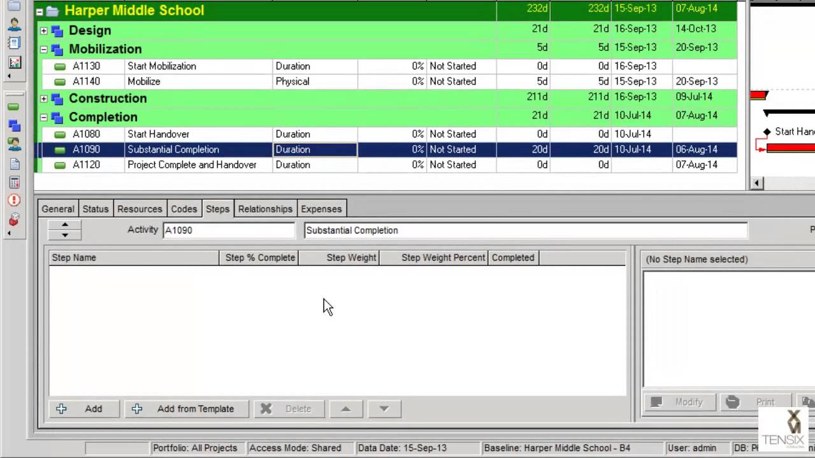Viewport: 815px width, 458px height.
Task: Collapse the Harper Middle School project node
Action: pos(39,11)
